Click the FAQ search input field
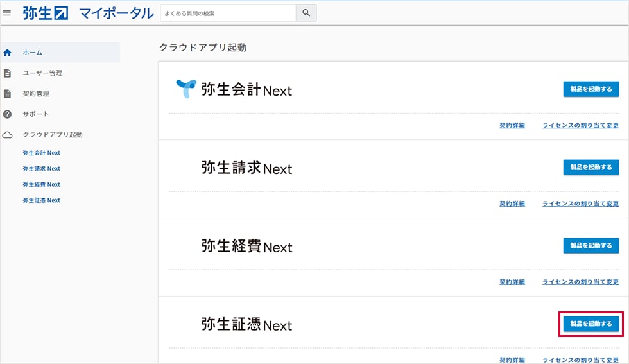The width and height of the screenshot is (629, 364). point(228,13)
